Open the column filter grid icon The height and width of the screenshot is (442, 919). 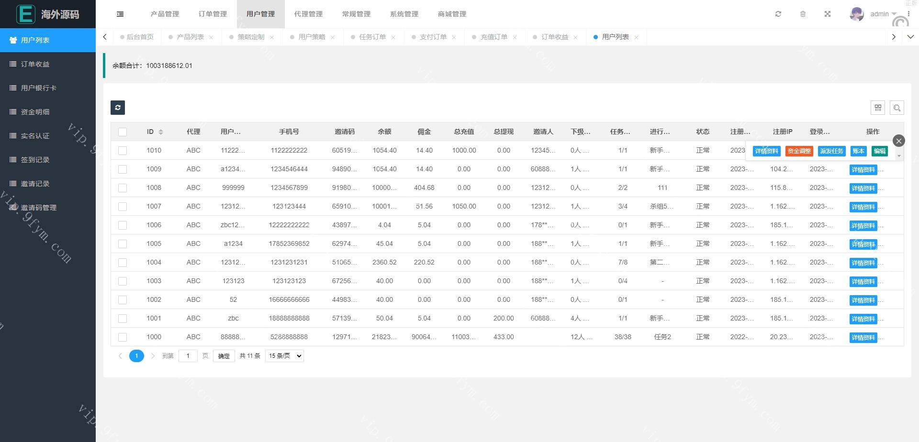[x=878, y=108]
